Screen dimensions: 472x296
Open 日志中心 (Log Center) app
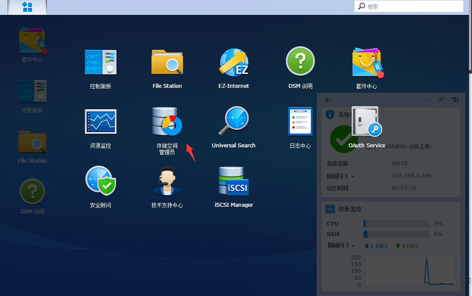pyautogui.click(x=300, y=122)
